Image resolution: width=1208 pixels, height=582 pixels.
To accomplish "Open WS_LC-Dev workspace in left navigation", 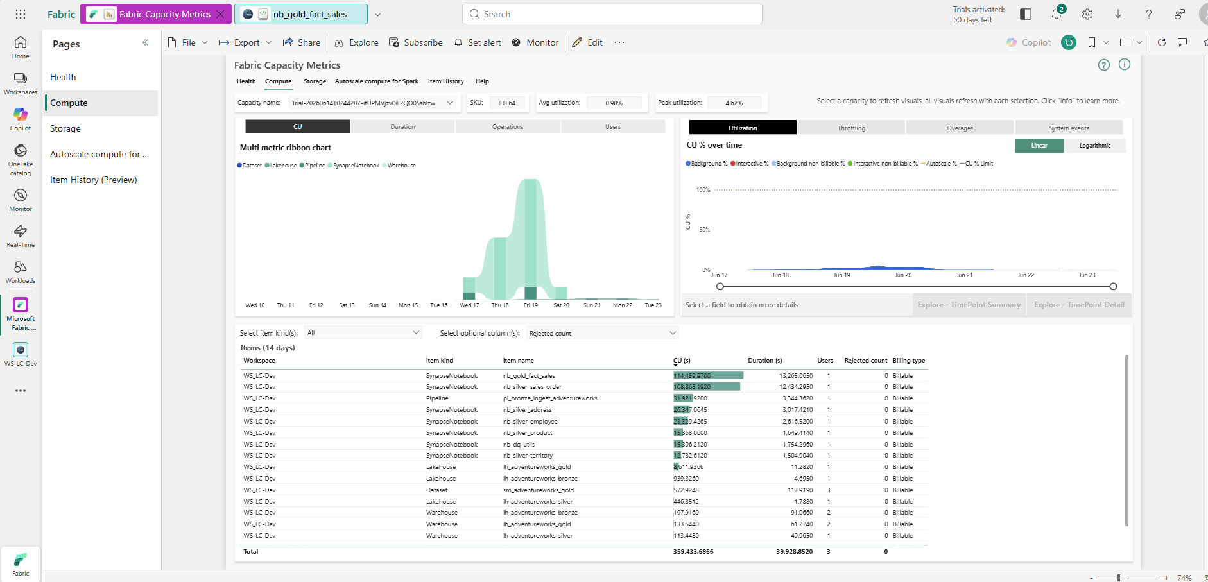I will pos(21,354).
